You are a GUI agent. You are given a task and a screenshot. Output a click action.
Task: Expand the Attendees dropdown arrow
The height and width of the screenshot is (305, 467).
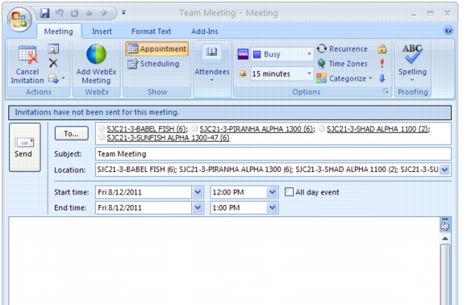[212, 80]
